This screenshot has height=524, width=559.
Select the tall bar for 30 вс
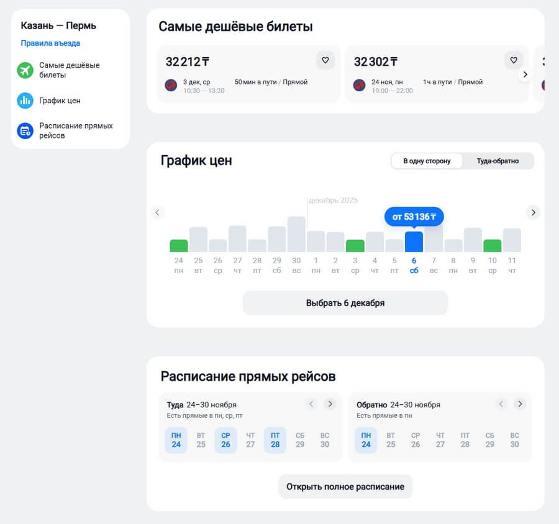(x=296, y=234)
